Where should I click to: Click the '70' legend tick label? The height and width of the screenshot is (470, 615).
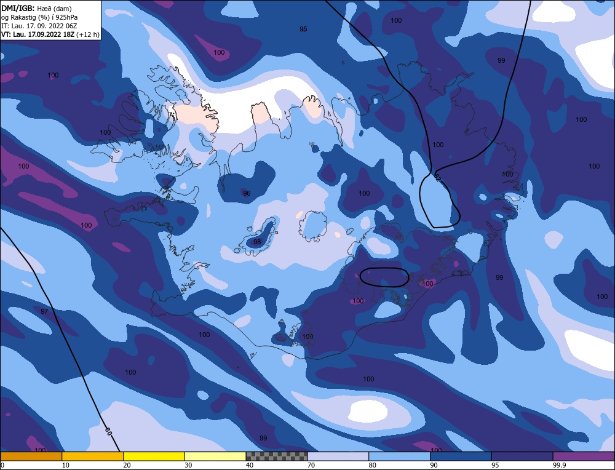311,465
